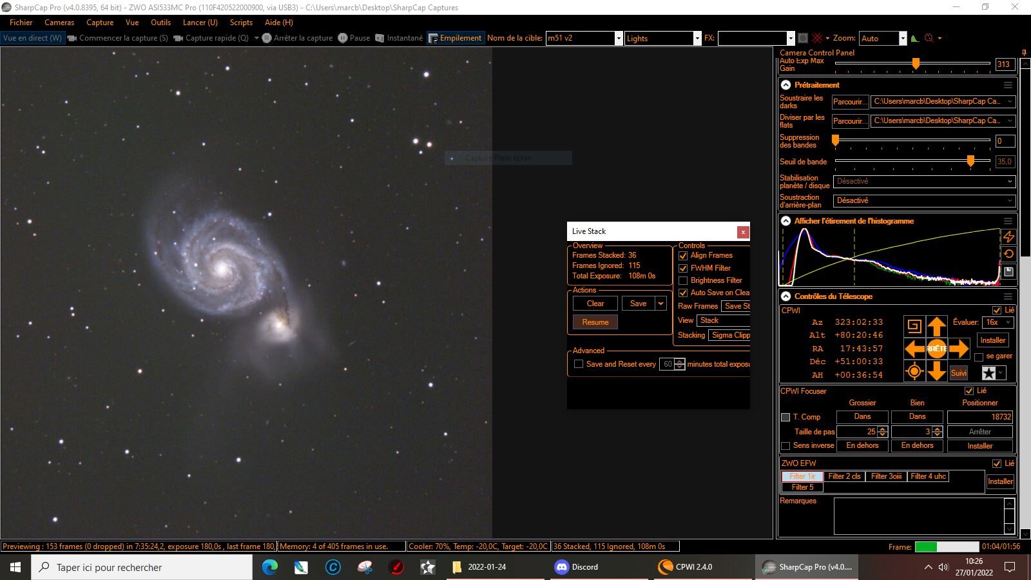Click the spiral search icon in CPWI controls
The image size is (1031, 580).
[x=914, y=326]
